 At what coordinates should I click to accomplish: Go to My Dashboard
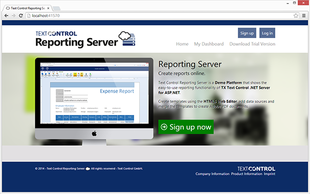coord(209,44)
